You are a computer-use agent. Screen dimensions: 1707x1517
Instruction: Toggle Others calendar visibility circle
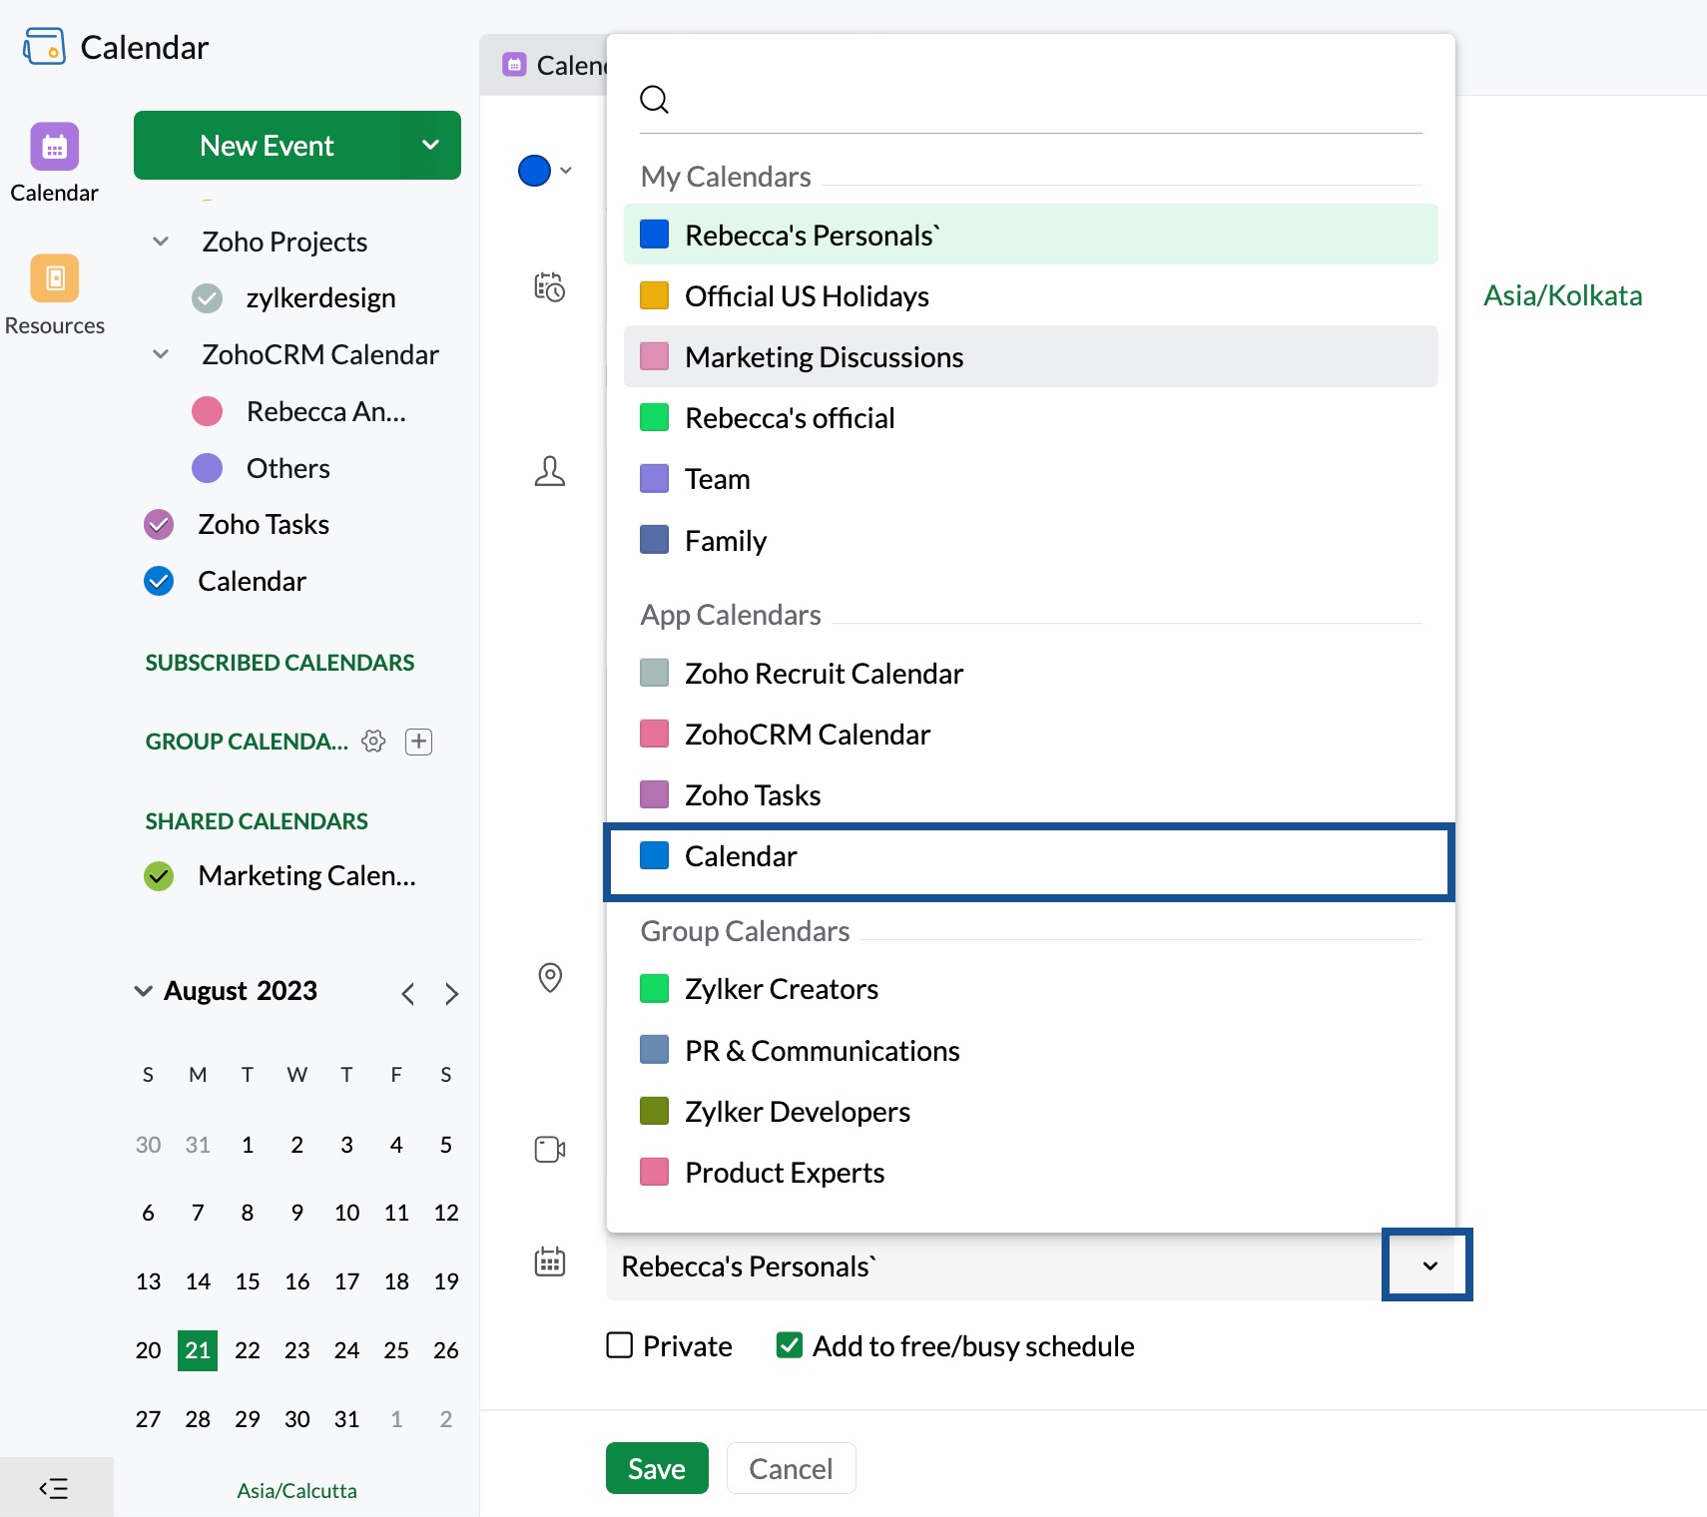(x=207, y=468)
